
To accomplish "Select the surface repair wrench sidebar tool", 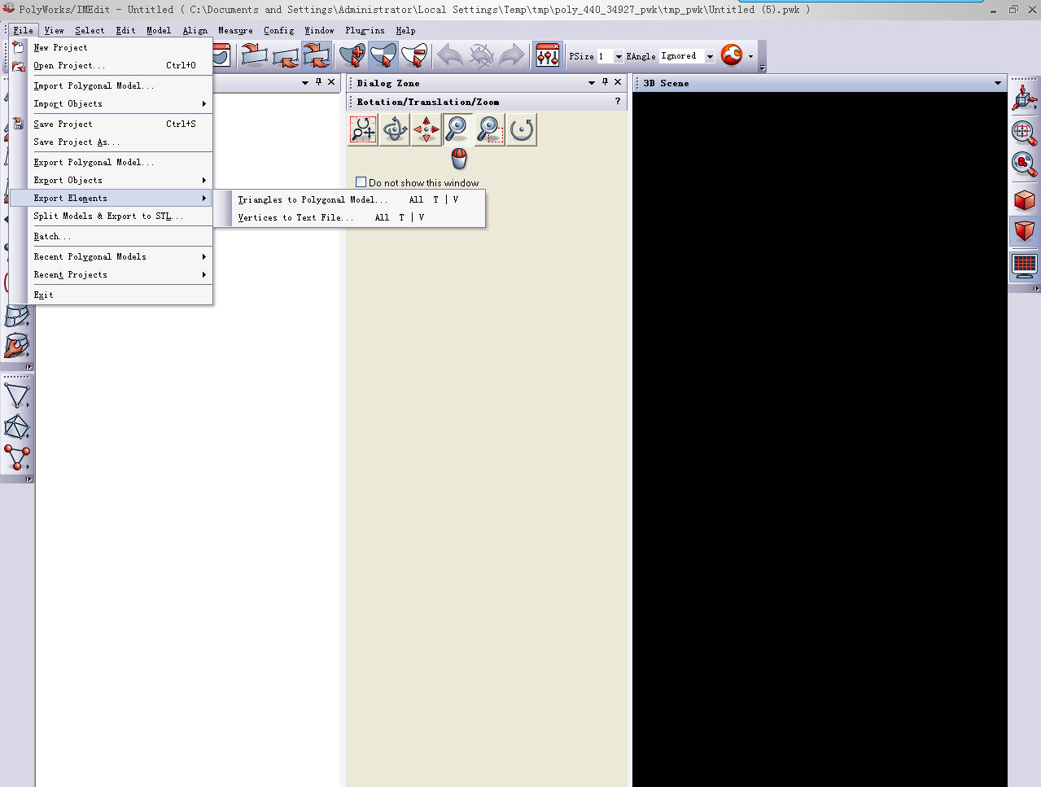I will point(16,346).
